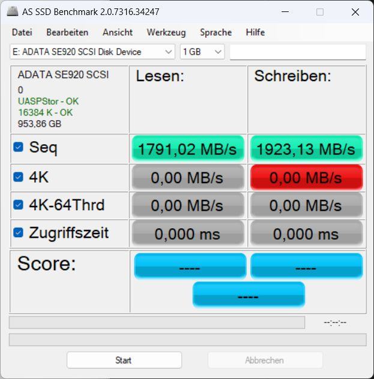
Task: Minimize the AS SSD Benchmark window
Action: point(285,12)
